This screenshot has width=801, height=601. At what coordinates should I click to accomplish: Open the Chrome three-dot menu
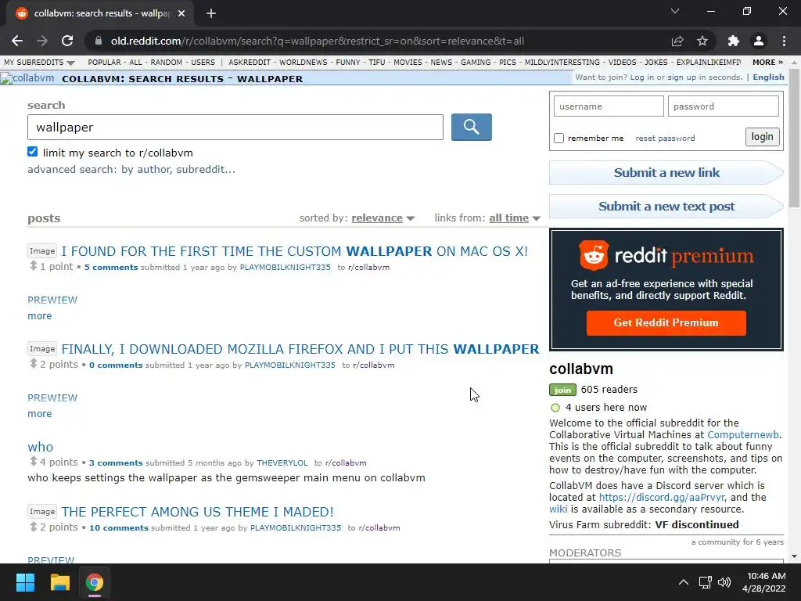(x=784, y=41)
